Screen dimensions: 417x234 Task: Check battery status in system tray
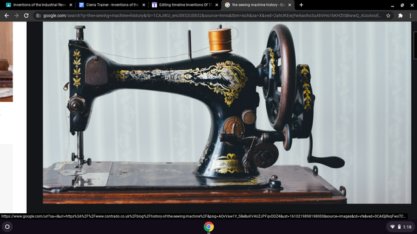point(399,227)
